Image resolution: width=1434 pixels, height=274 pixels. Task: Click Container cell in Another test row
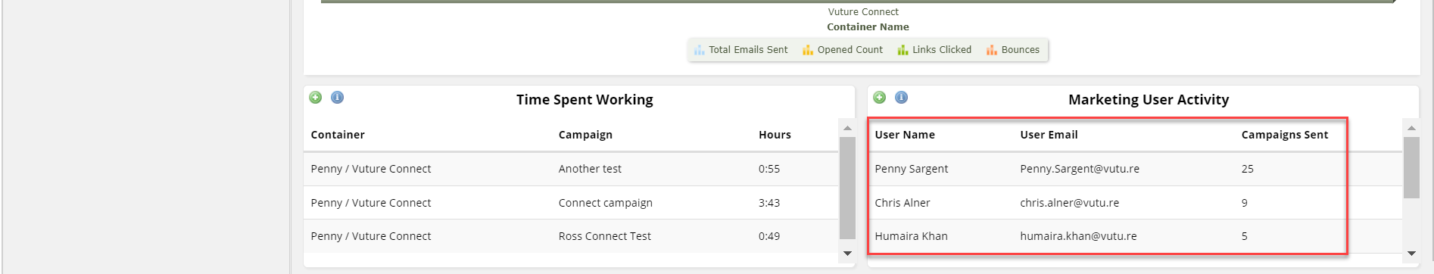pos(371,169)
